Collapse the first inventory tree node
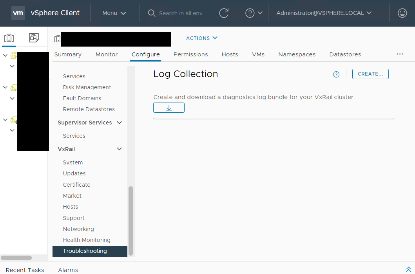415x274 pixels. tap(5, 55)
